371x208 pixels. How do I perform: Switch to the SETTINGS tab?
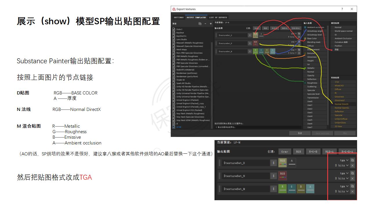(x=179, y=17)
